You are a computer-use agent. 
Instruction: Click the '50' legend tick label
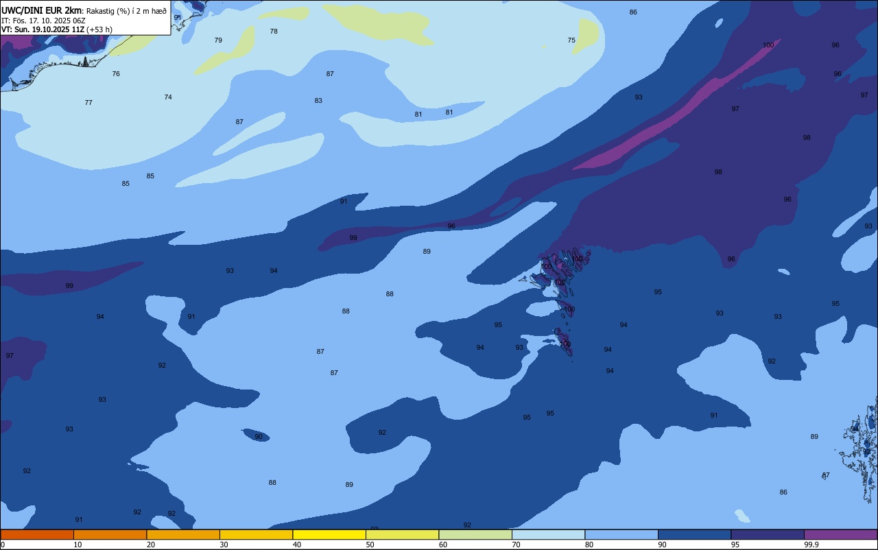point(370,545)
